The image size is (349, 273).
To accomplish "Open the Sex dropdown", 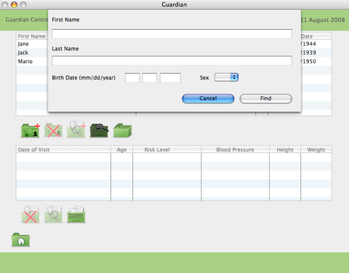I will click(226, 77).
